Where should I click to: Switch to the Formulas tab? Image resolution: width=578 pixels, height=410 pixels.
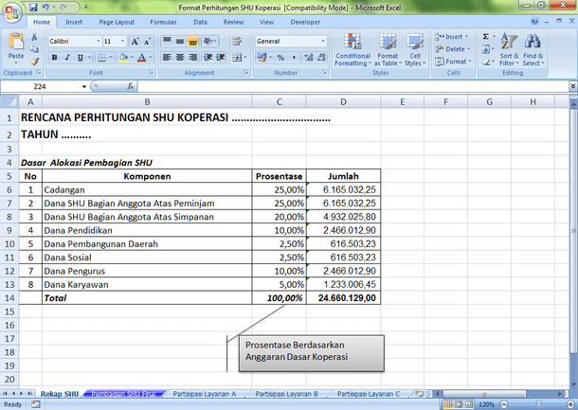pyautogui.click(x=163, y=22)
